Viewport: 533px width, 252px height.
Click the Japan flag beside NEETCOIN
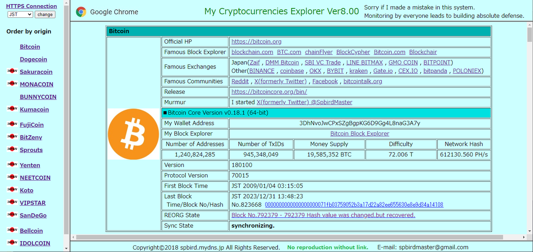pos(12,177)
